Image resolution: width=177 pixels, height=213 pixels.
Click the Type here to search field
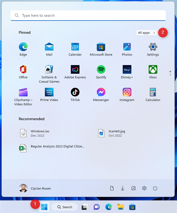(88, 15)
